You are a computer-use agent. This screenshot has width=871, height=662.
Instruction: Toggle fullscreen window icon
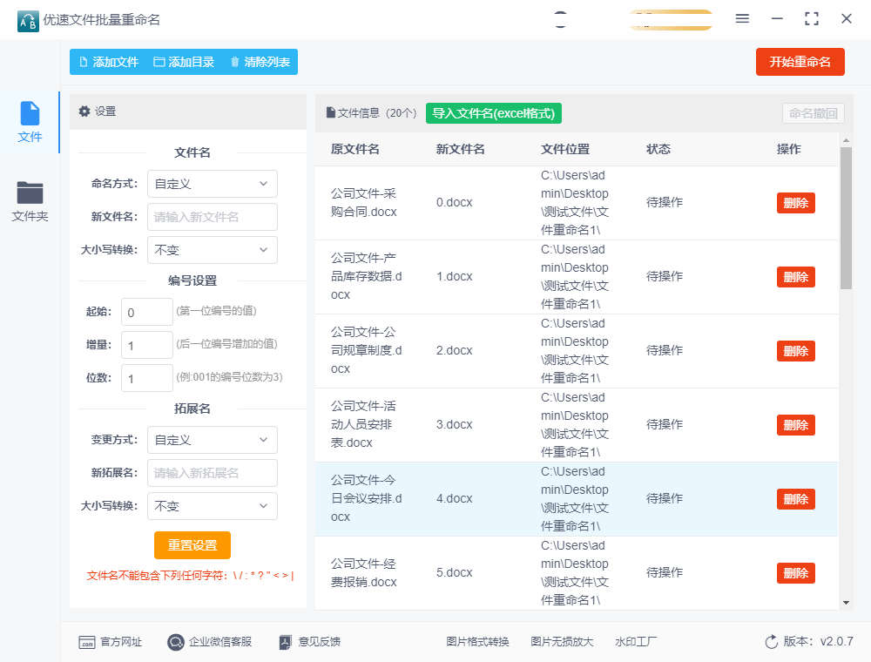[812, 19]
